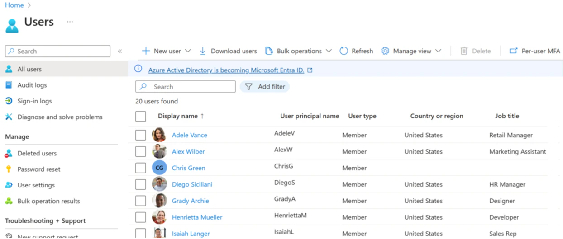Expand the Bulk operations dropdown chevron
563x239 pixels.
coord(329,51)
